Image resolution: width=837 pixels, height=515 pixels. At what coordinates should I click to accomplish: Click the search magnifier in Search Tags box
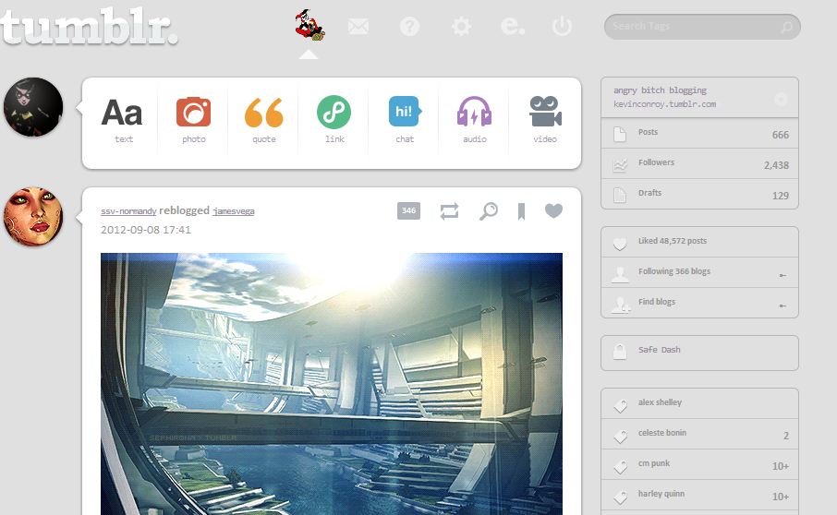(x=786, y=27)
